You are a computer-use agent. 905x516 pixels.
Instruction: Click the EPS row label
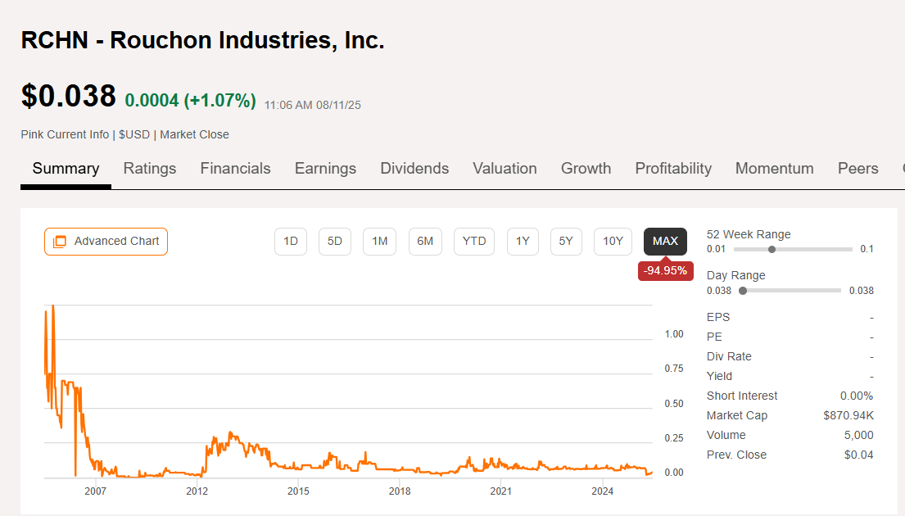tap(718, 318)
